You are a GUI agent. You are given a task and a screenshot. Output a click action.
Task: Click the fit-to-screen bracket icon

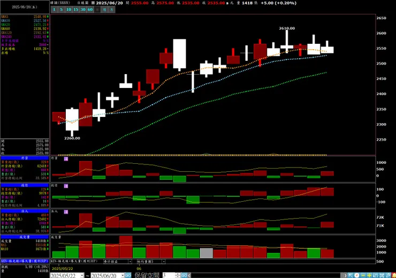coord(382,275)
